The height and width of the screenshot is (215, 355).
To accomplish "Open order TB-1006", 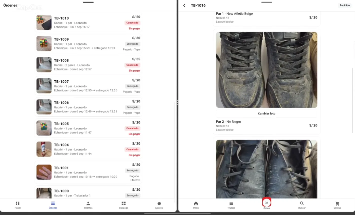I will click(x=88, y=107).
